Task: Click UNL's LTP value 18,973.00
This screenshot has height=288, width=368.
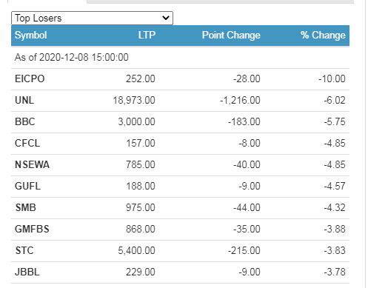Action: 134,101
